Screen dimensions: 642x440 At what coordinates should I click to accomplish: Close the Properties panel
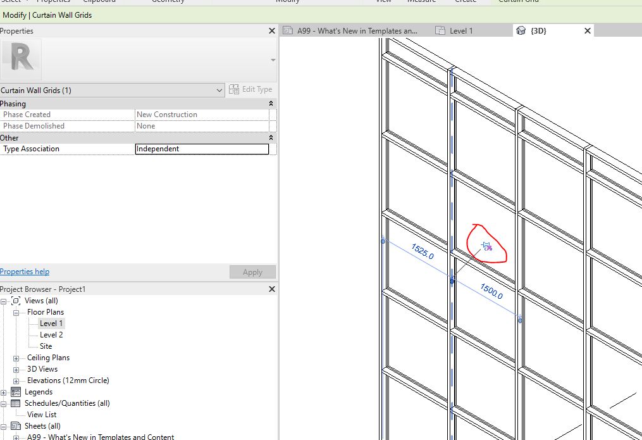coord(272,31)
